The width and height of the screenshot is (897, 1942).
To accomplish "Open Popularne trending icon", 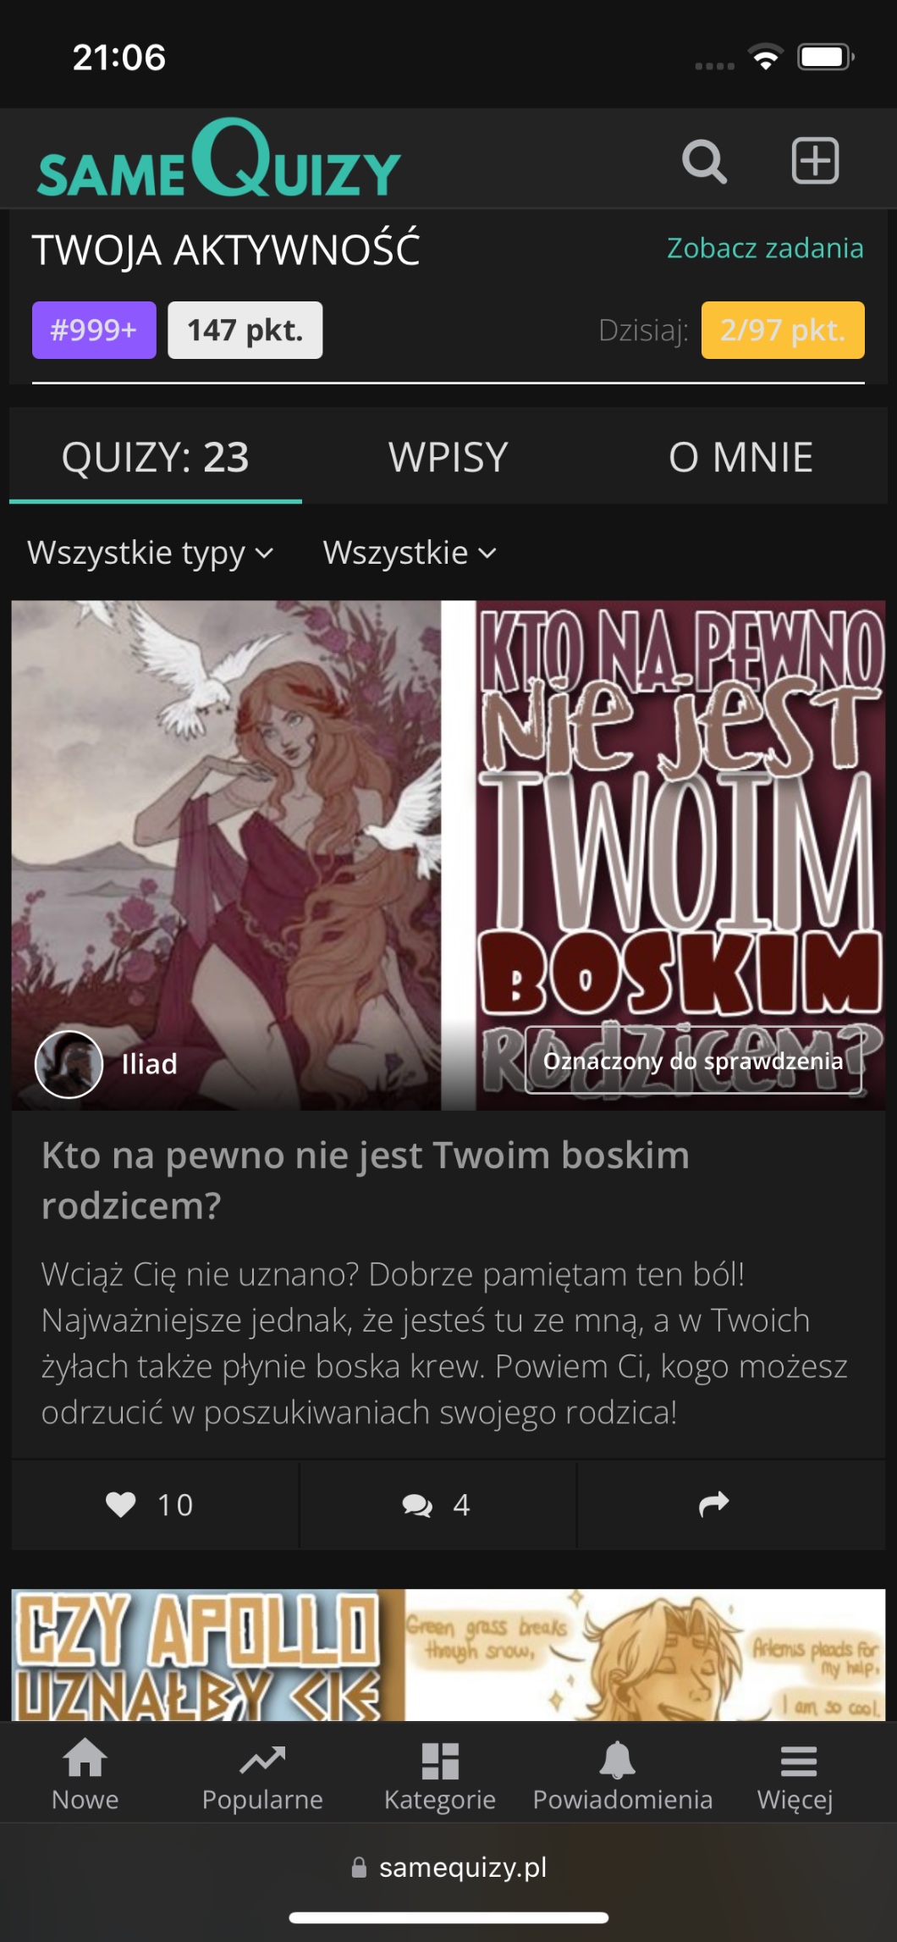I will coord(262,1759).
